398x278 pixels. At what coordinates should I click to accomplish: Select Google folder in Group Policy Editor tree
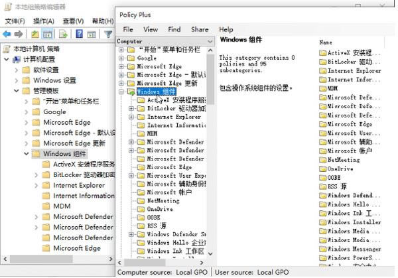[54, 111]
